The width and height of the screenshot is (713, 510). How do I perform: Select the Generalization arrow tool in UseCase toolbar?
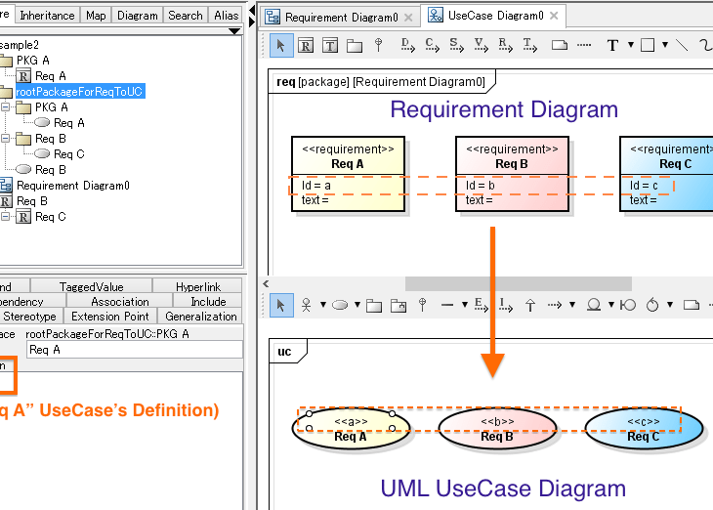click(x=530, y=305)
